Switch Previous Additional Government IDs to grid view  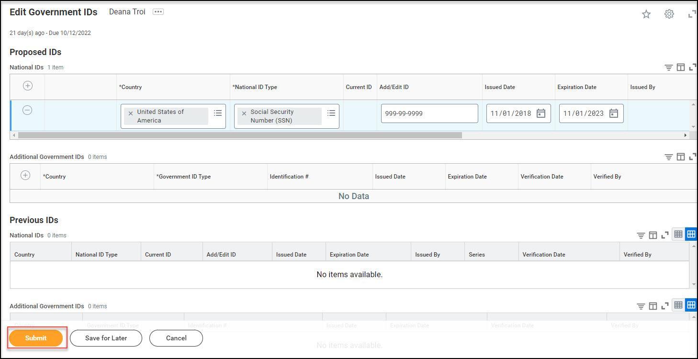pyautogui.click(x=691, y=305)
